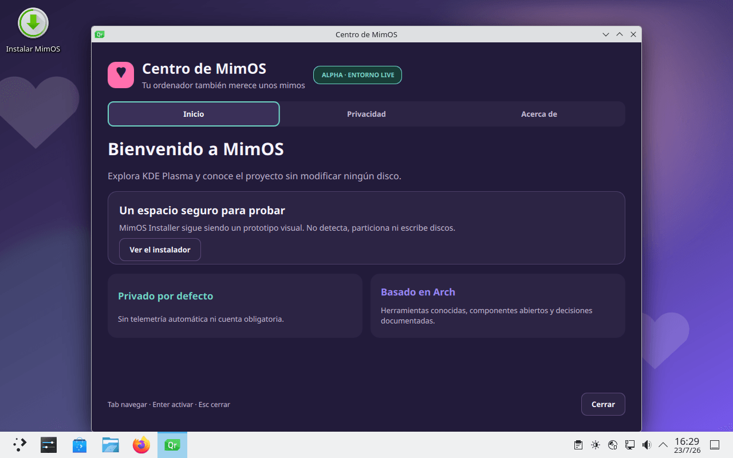Open the Dolphin file manager
The height and width of the screenshot is (458, 733).
[111, 445]
